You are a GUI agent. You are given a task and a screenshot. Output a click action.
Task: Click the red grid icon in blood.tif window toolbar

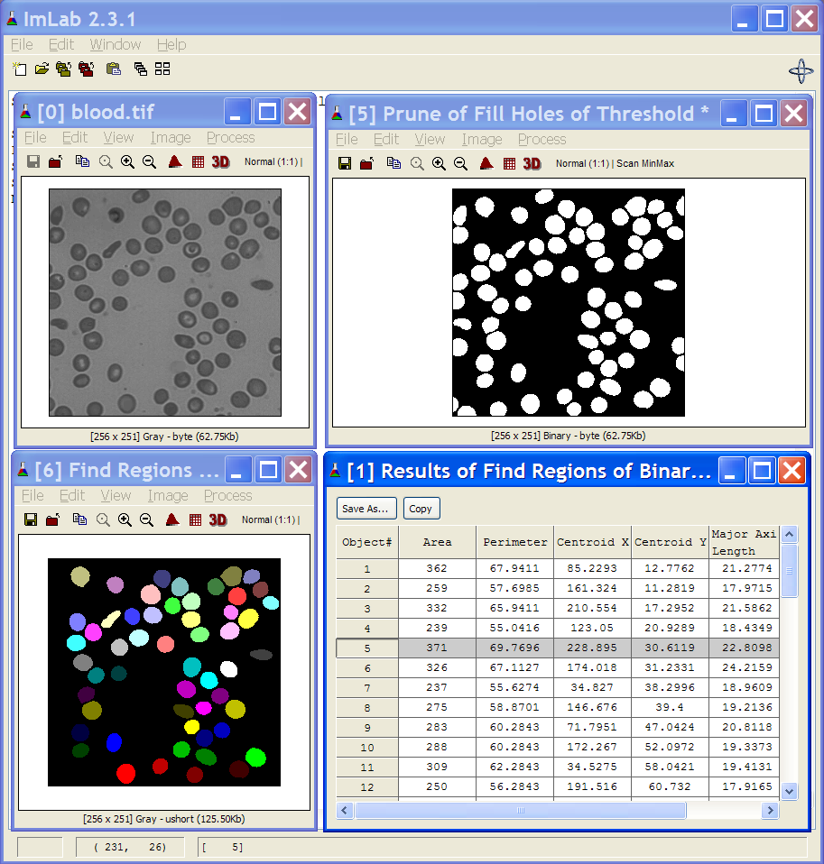198,161
